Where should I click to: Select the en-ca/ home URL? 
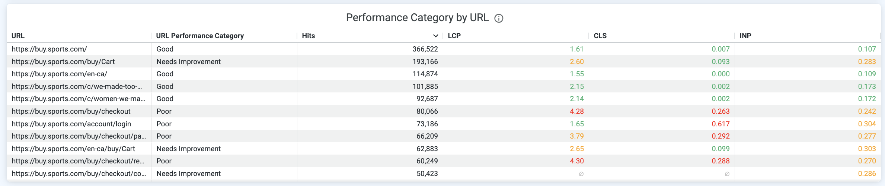(x=60, y=74)
